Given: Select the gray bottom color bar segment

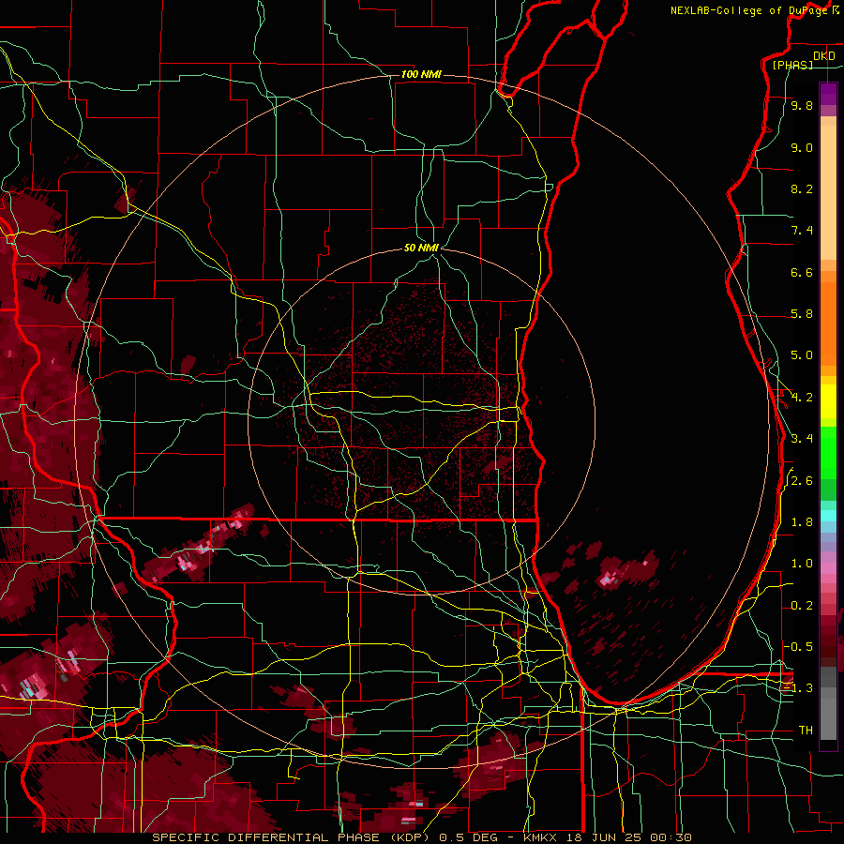Looking at the screenshot, I should pyautogui.click(x=828, y=716).
